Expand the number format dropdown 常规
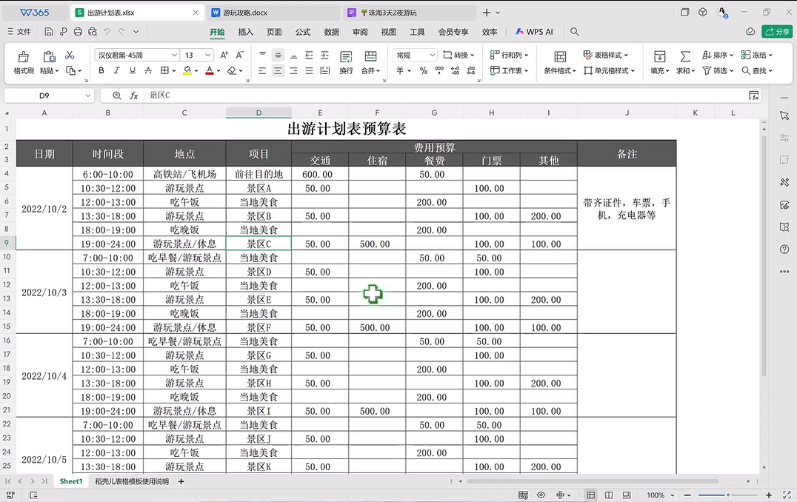Viewport: 797px width, 502px height. pyautogui.click(x=415, y=56)
